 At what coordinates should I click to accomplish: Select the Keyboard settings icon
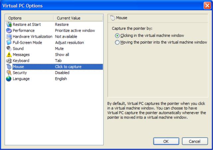[x=9, y=61]
